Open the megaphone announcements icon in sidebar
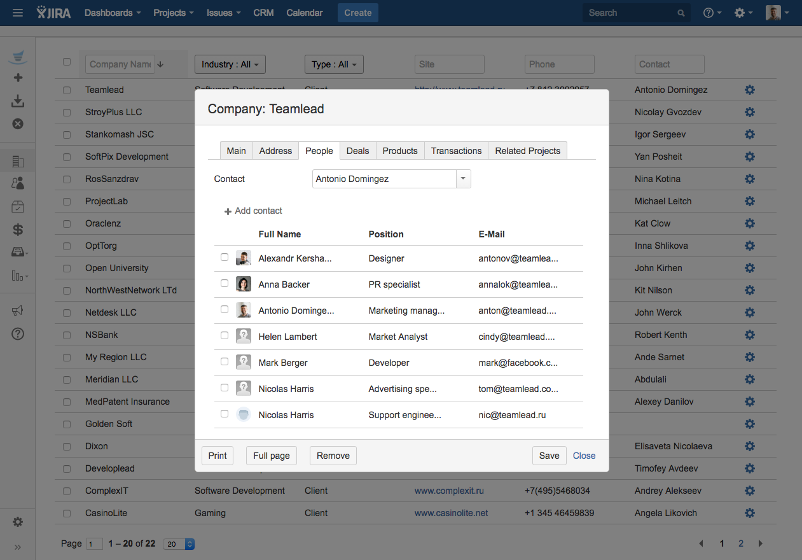 pos(18,311)
